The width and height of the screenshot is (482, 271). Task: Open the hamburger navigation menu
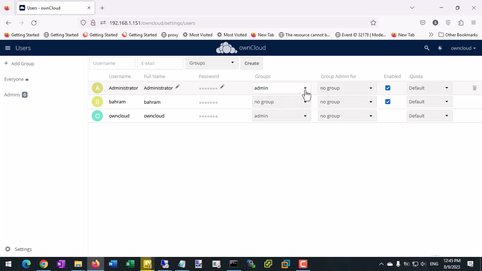(x=8, y=48)
